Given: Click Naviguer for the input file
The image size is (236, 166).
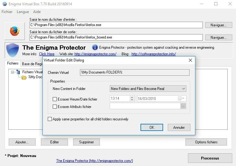Looking at the screenshot, I should tap(219, 25).
